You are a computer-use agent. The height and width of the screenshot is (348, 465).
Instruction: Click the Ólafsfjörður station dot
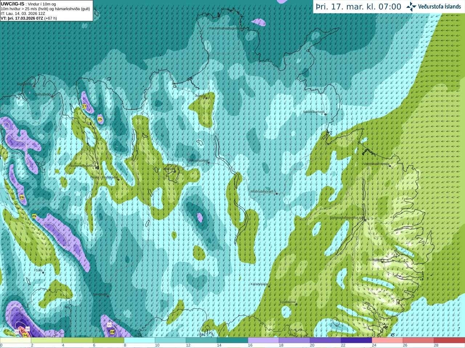[52, 97]
